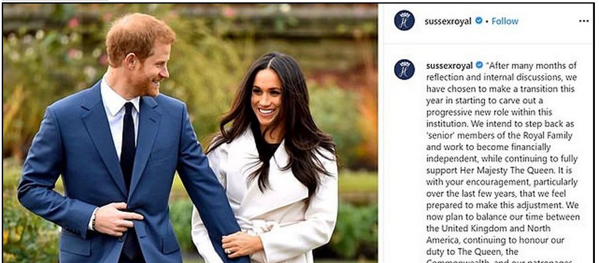Click the ring on the woman's hand
The height and width of the screenshot is (263, 599).
coord(229,251)
